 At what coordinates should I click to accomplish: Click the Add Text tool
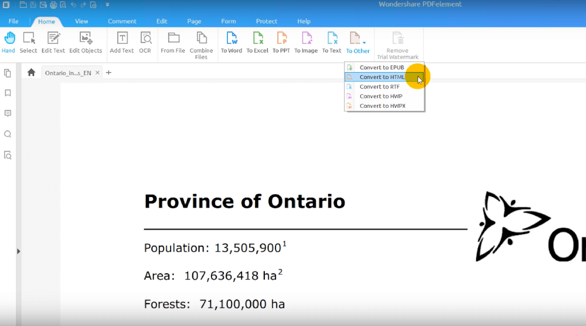pyautogui.click(x=122, y=42)
